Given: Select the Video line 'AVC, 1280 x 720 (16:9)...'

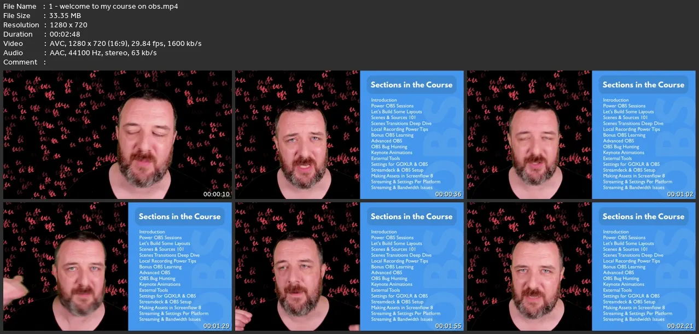Looking at the screenshot, I should [125, 44].
